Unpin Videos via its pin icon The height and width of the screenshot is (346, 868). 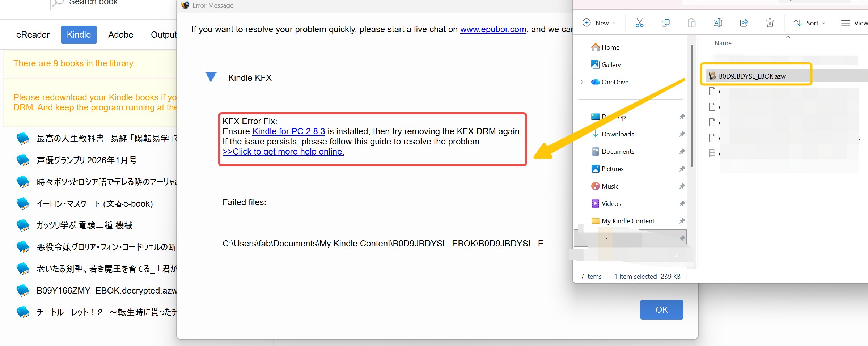pos(682,203)
